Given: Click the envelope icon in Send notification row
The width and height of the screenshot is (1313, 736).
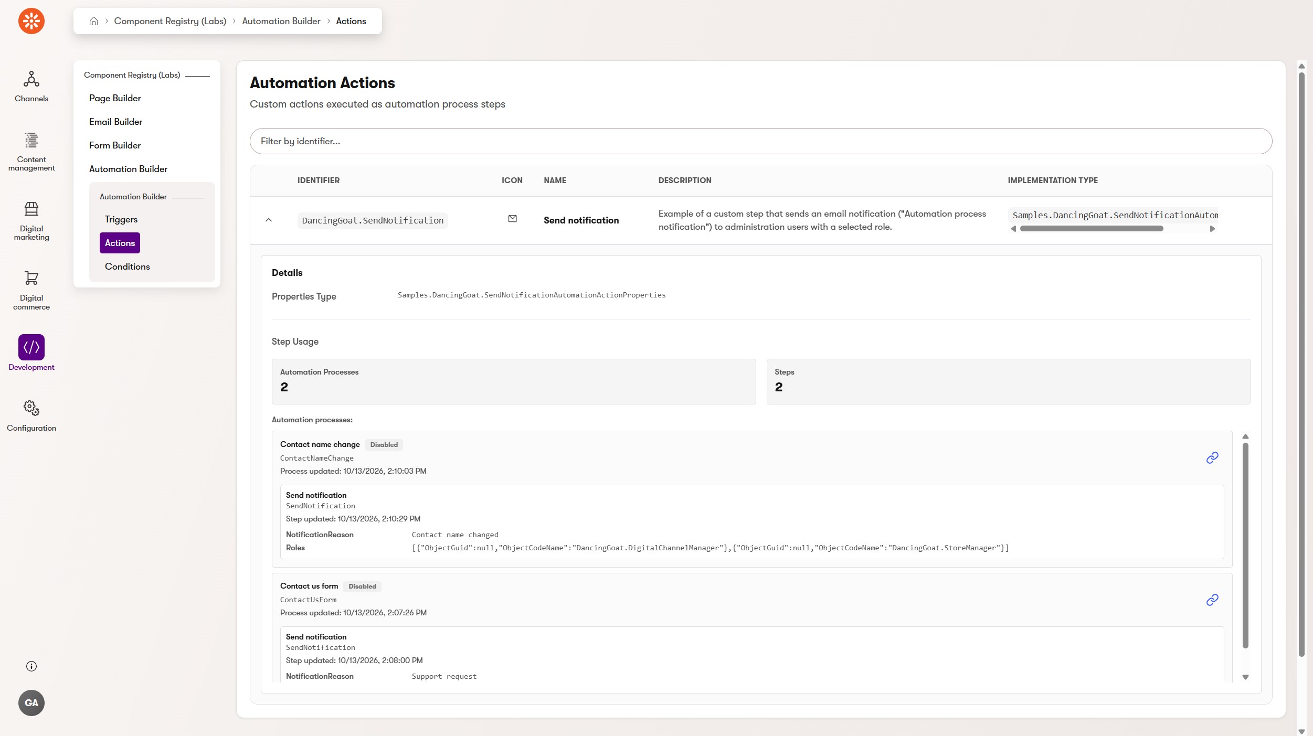Looking at the screenshot, I should click(513, 219).
